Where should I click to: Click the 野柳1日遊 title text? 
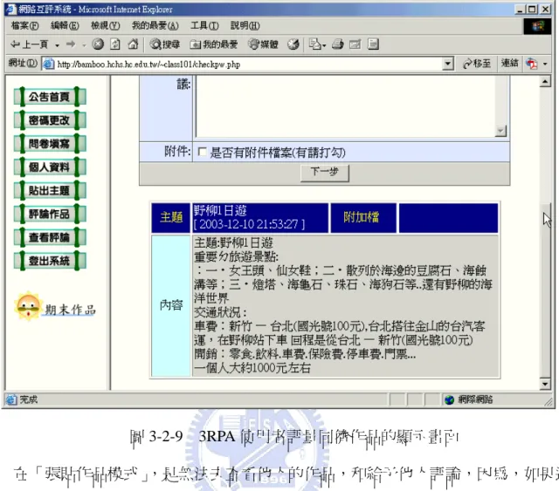[x=220, y=211]
